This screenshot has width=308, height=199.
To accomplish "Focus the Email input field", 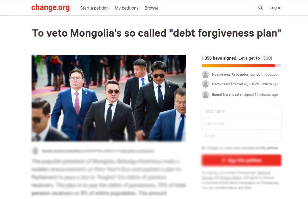I will pyautogui.click(x=242, y=135).
